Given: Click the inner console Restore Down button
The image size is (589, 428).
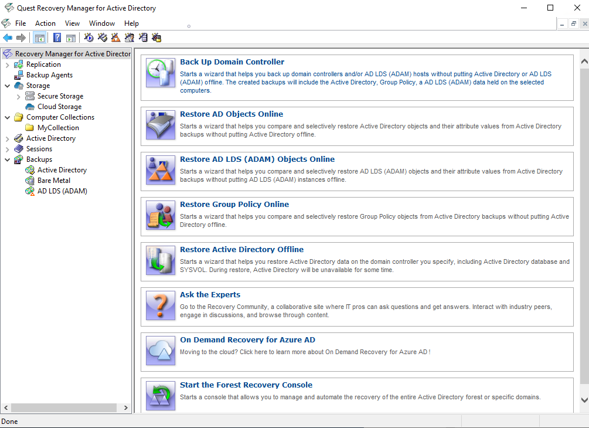Looking at the screenshot, I should point(574,23).
